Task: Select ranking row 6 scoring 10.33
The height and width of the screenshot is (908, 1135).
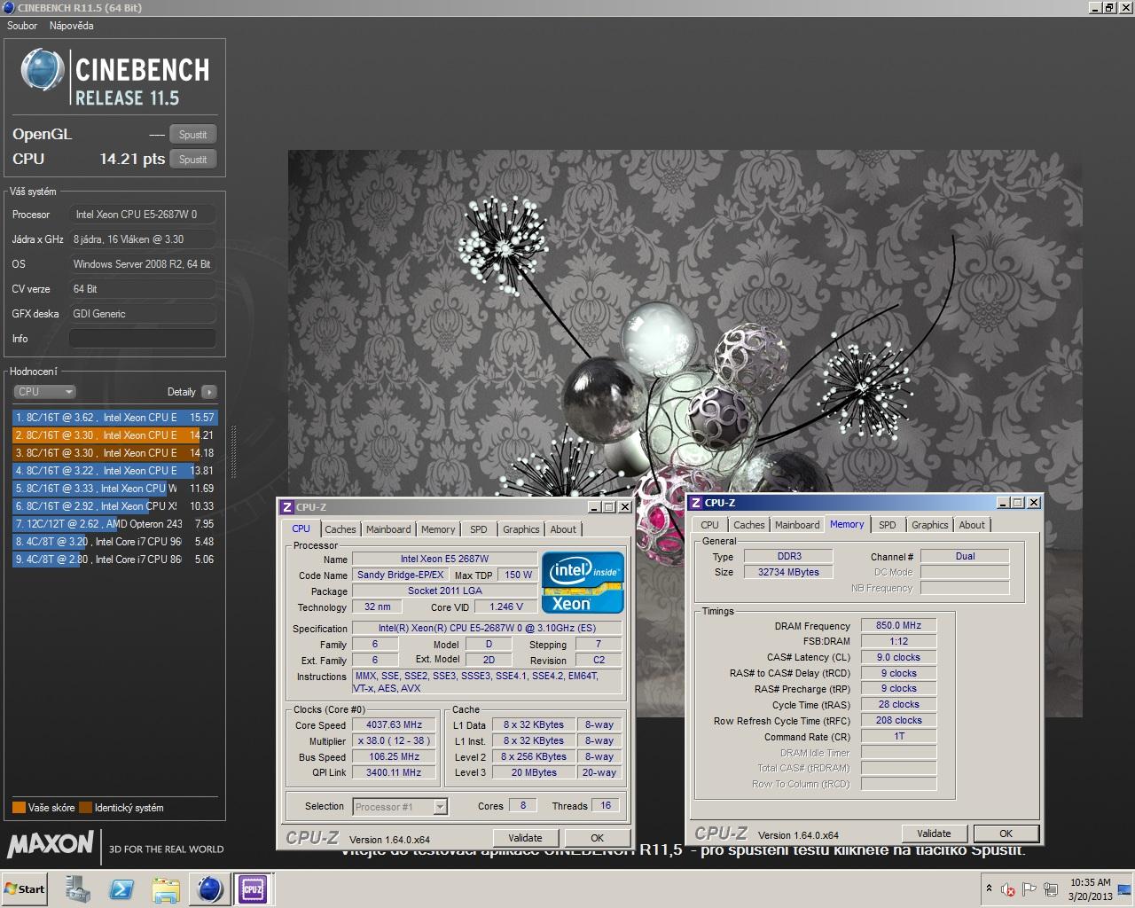Action: pyautogui.click(x=114, y=506)
